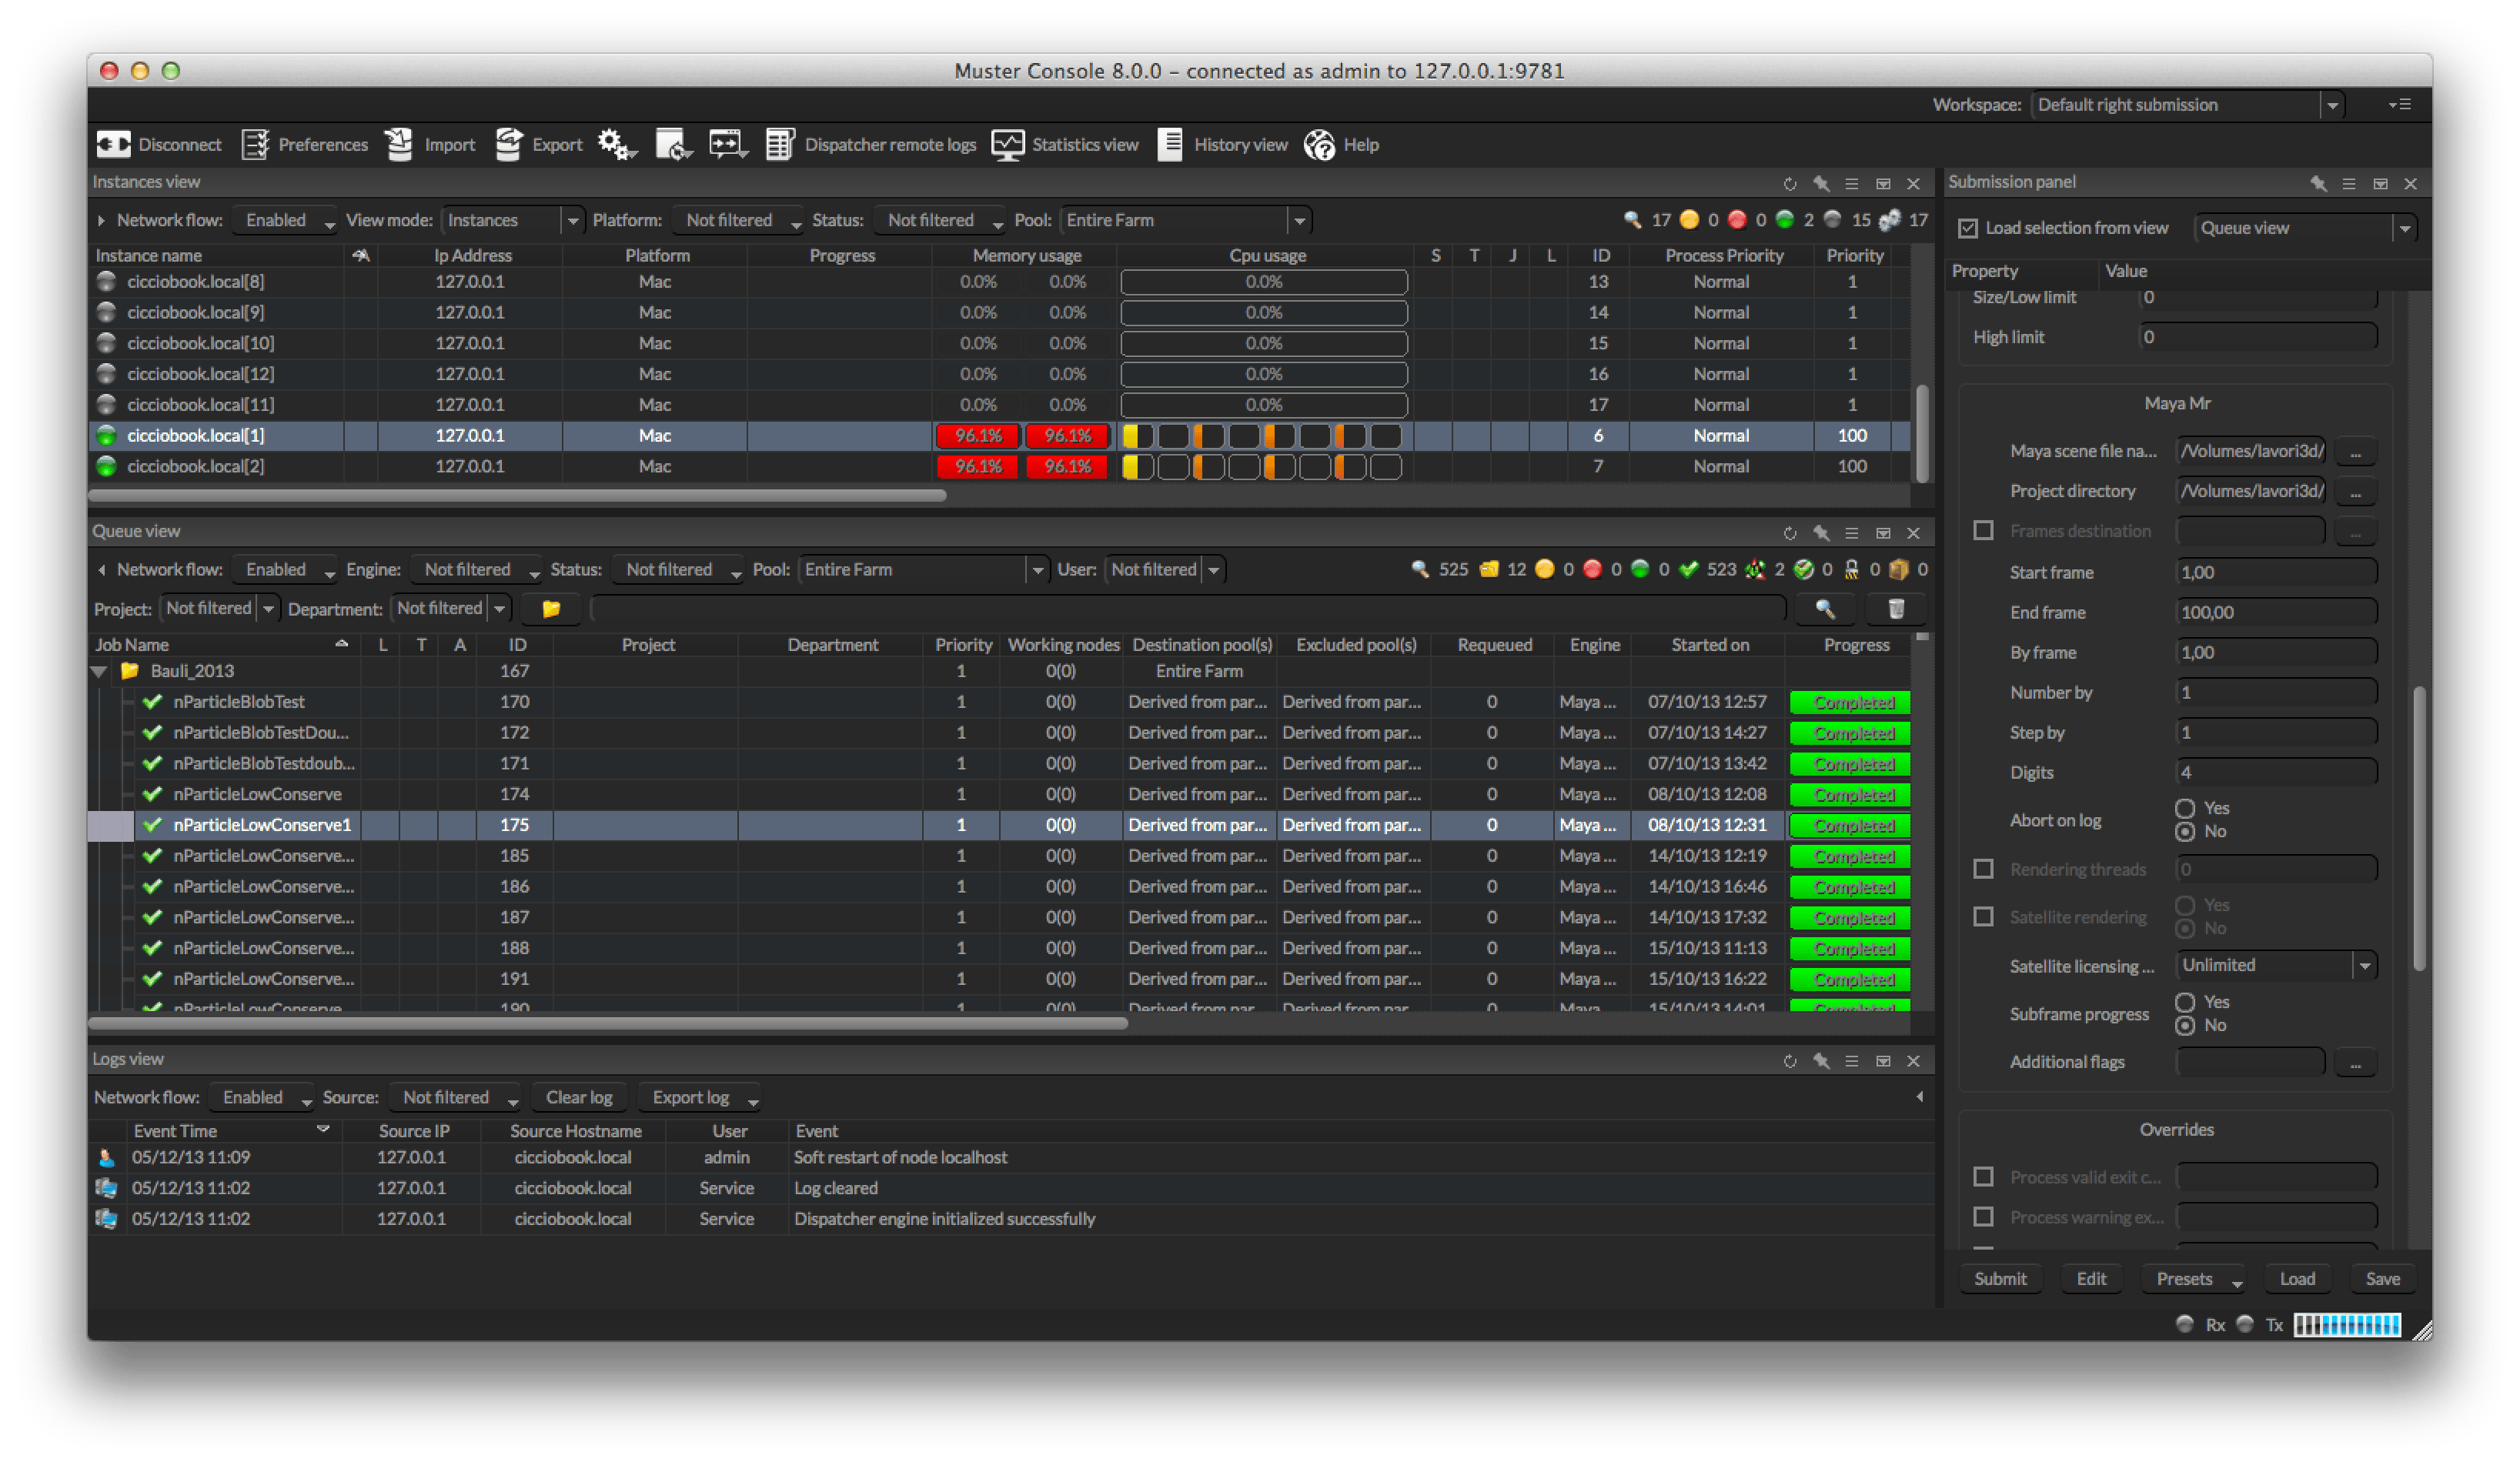This screenshot has width=2520, height=1462.
Task: Sort queue by Started on header
Action: point(1709,645)
